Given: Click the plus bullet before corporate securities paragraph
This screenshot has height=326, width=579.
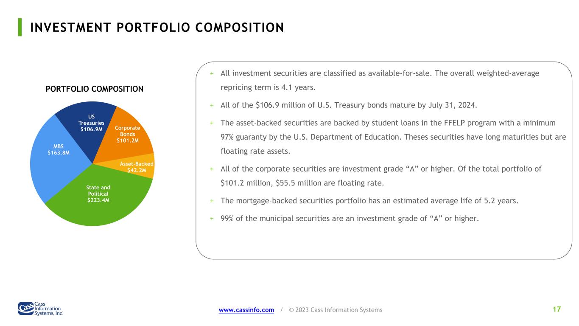Looking at the screenshot, I should click(x=212, y=169).
